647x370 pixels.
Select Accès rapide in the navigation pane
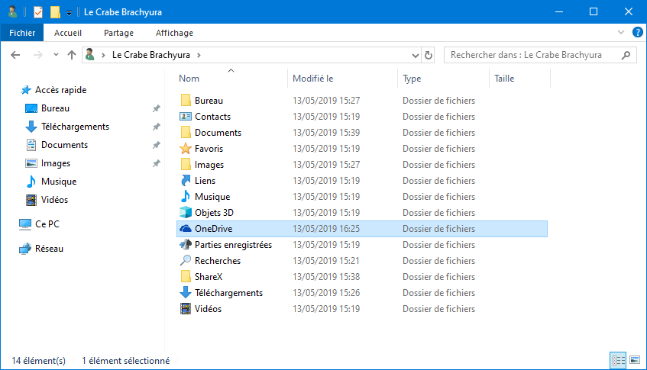(x=60, y=90)
